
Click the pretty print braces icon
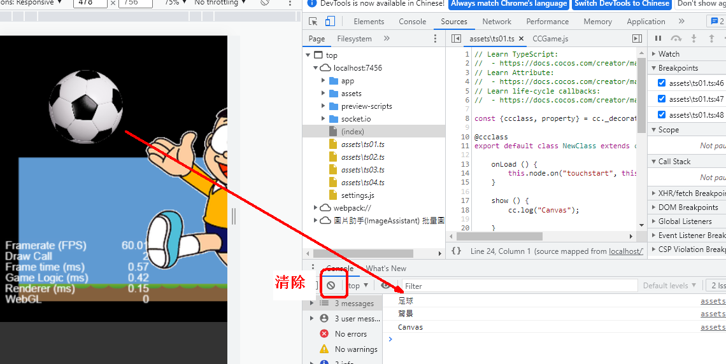pos(456,251)
